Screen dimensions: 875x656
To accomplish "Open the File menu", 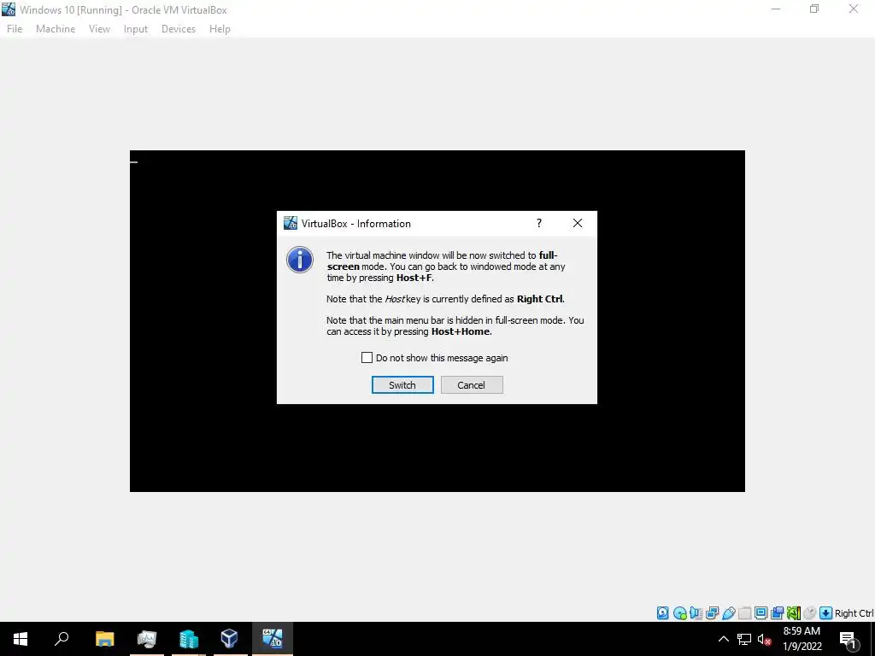I will [15, 29].
